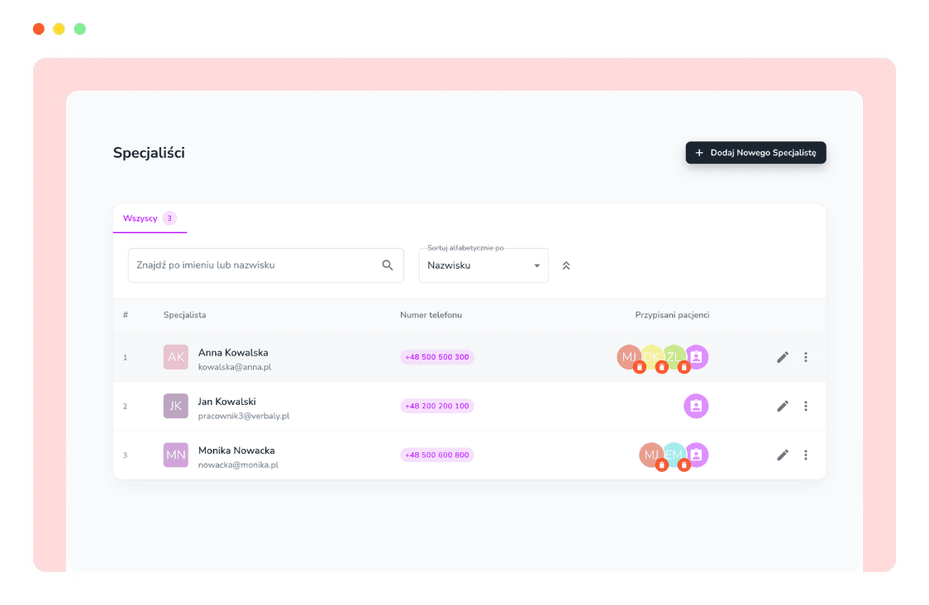Viewport: 929px width, 605px height.
Task: Click the Przypisani pacjenci column header
Action: click(x=672, y=315)
